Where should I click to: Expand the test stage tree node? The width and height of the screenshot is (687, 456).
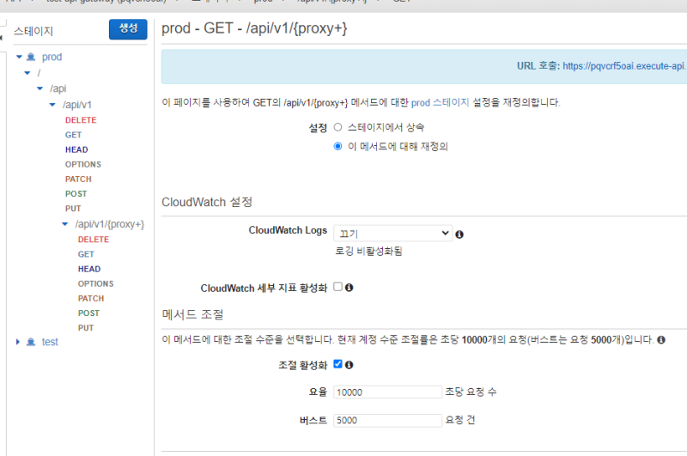[x=19, y=342]
